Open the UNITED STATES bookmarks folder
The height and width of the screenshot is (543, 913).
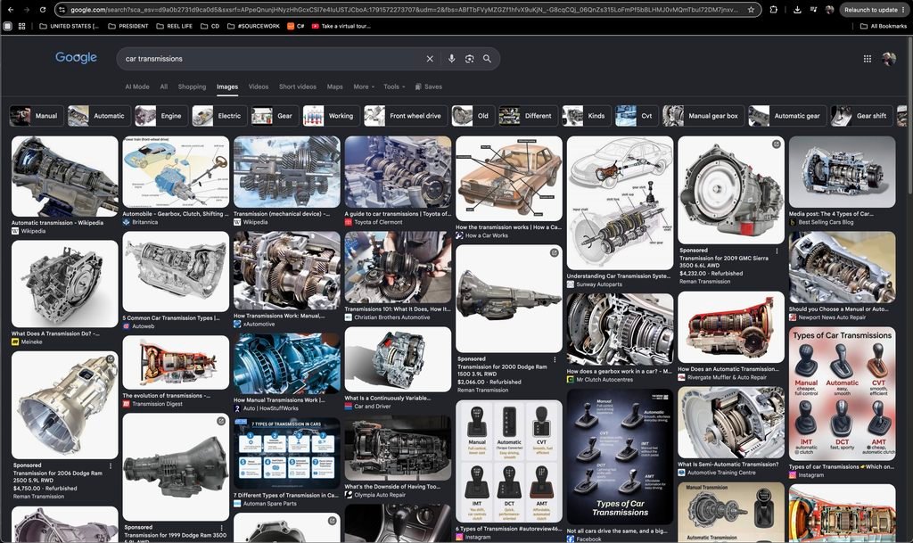pos(69,26)
